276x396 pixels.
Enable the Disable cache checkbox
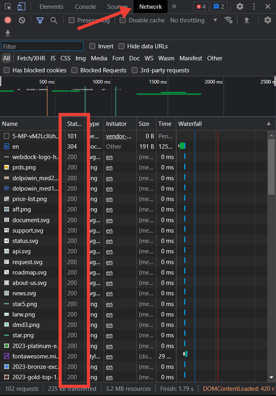coord(123,20)
